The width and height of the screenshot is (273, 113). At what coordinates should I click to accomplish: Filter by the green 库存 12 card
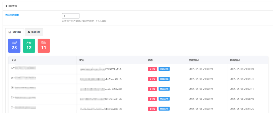click(x=29, y=46)
